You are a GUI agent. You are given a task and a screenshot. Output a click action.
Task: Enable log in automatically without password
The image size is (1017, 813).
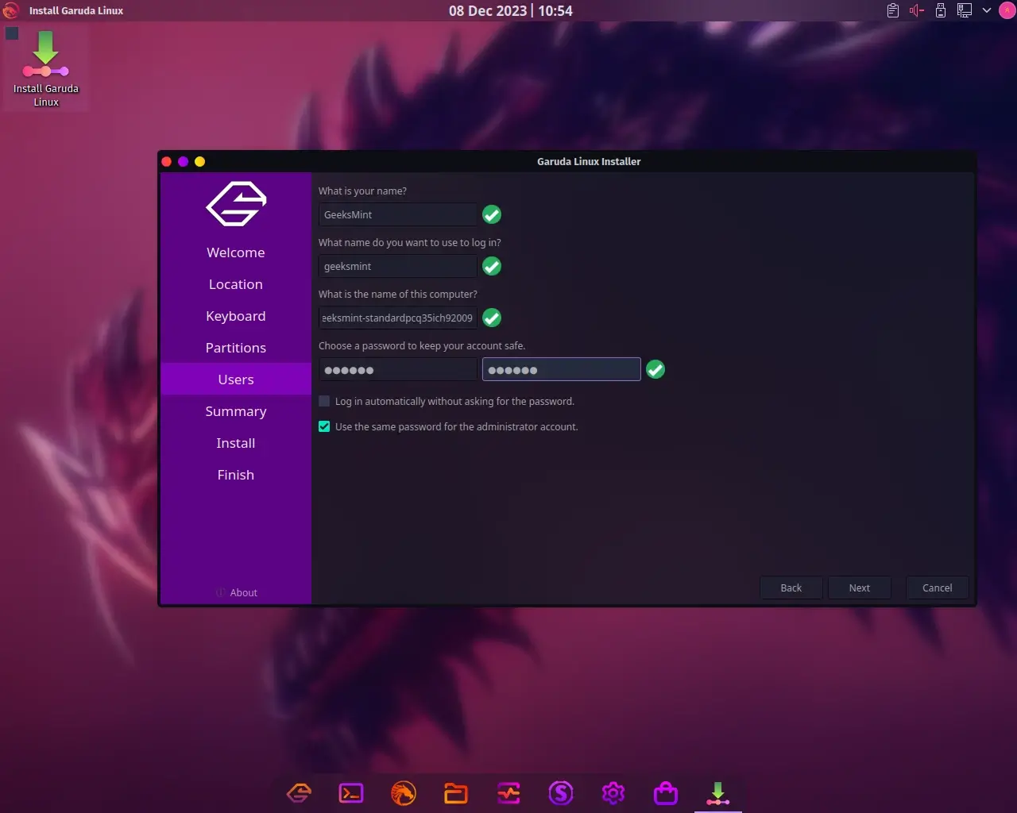[x=324, y=401]
